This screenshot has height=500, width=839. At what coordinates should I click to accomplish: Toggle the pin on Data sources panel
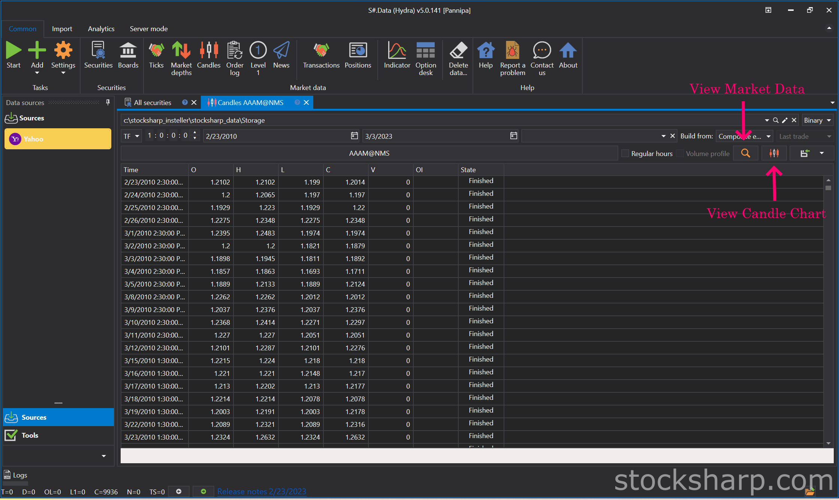click(108, 102)
